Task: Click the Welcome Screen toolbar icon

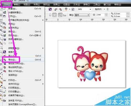Action: pyautogui.click(x=73, y=9)
